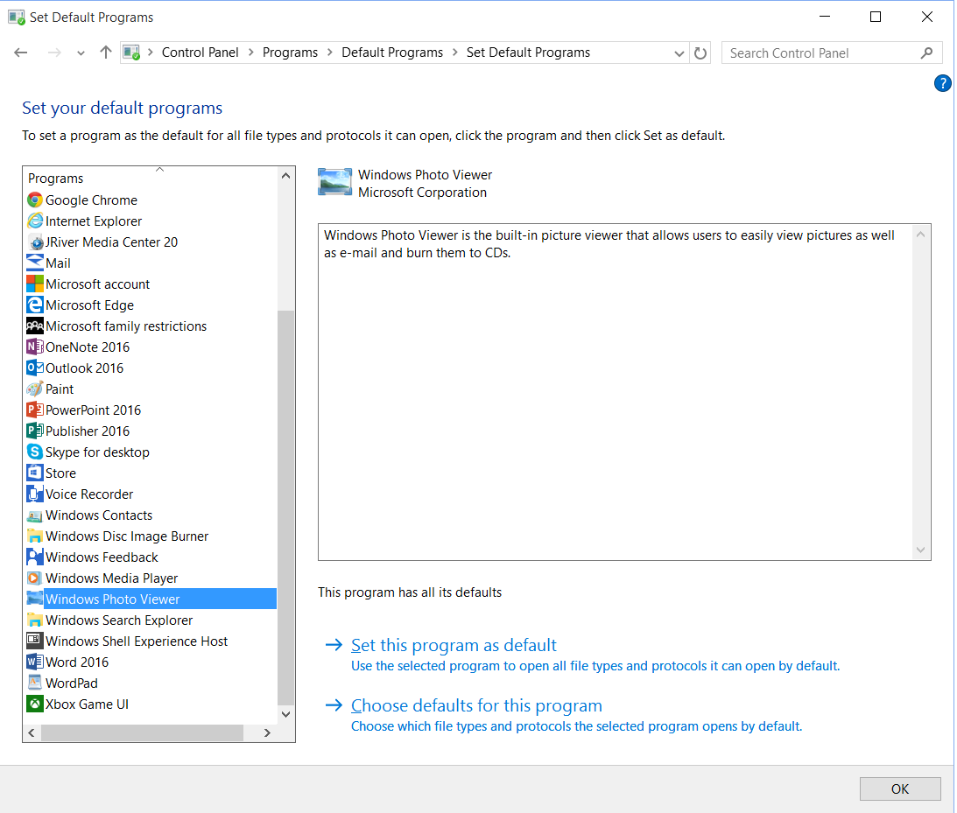Click the Publisher 2016 icon
The height and width of the screenshot is (813, 957).
click(x=35, y=431)
